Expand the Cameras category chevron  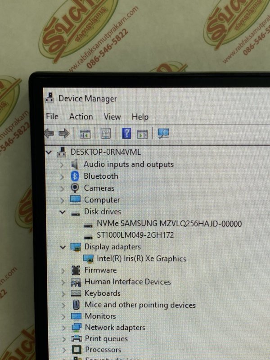pos(62,189)
